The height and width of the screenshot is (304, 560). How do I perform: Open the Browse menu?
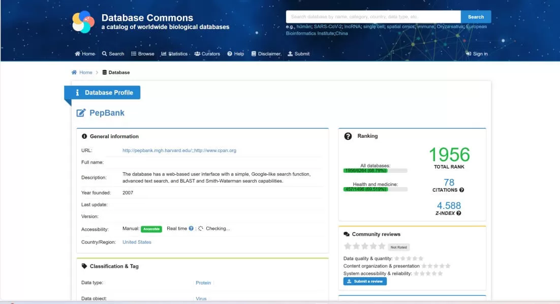pyautogui.click(x=142, y=54)
